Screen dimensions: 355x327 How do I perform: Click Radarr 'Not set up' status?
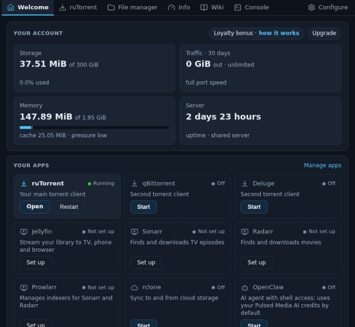pyautogui.click(x=319, y=232)
